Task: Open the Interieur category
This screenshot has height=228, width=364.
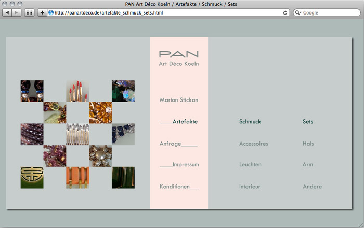Action: click(250, 187)
